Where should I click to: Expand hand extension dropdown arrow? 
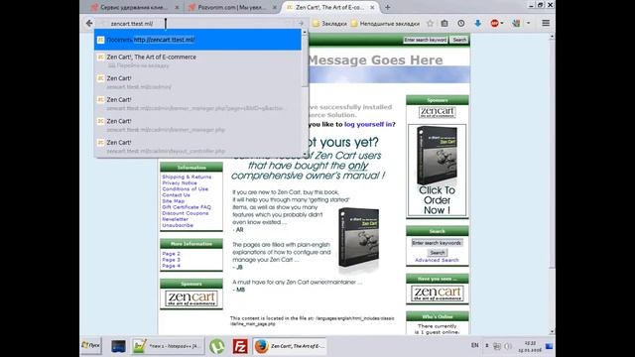click(x=528, y=24)
